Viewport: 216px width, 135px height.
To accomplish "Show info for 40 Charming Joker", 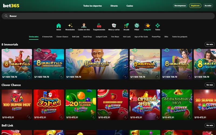I will tap(61, 117).
